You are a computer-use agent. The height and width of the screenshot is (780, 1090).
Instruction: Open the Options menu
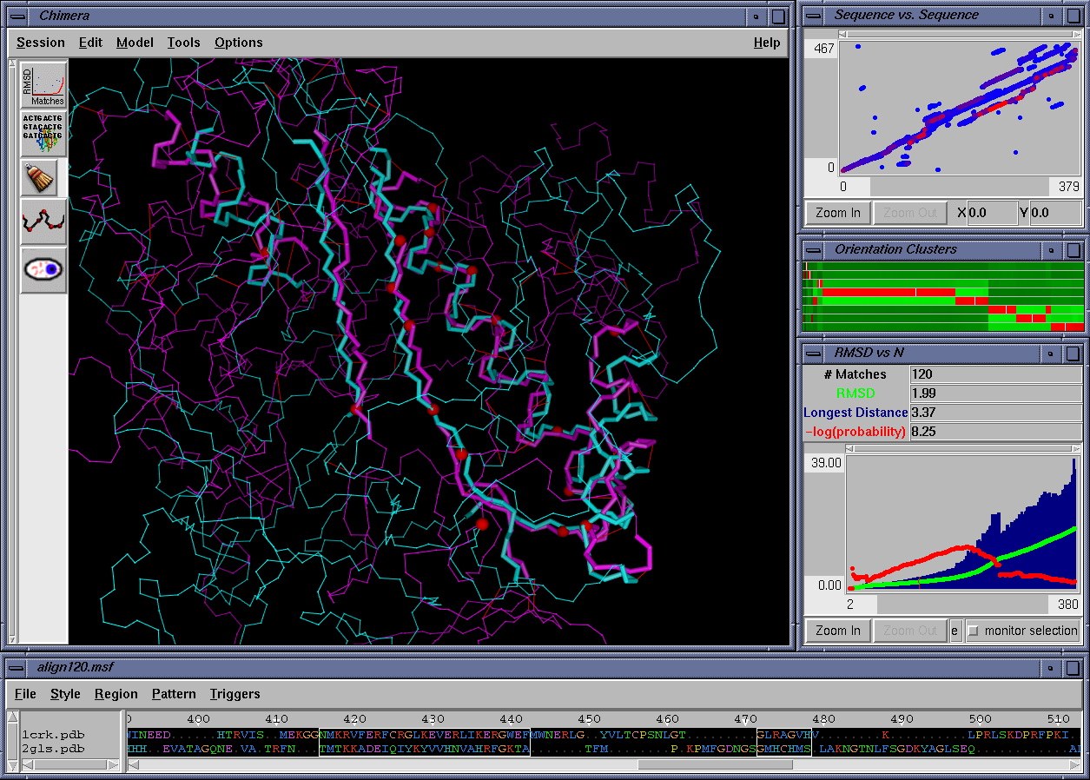click(238, 42)
